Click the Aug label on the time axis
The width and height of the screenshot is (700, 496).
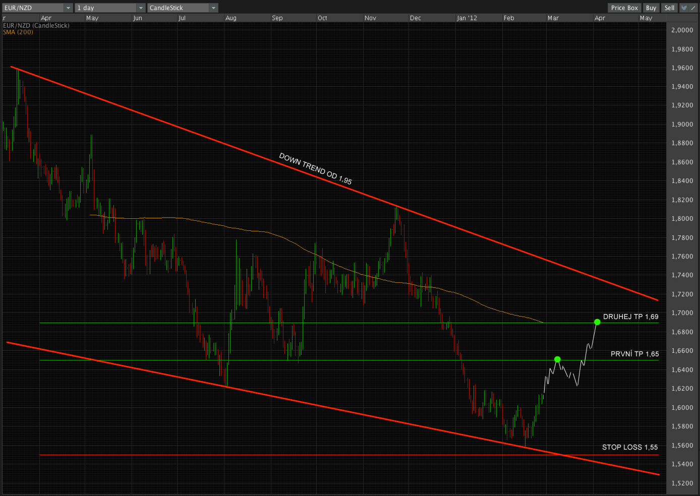pos(231,18)
